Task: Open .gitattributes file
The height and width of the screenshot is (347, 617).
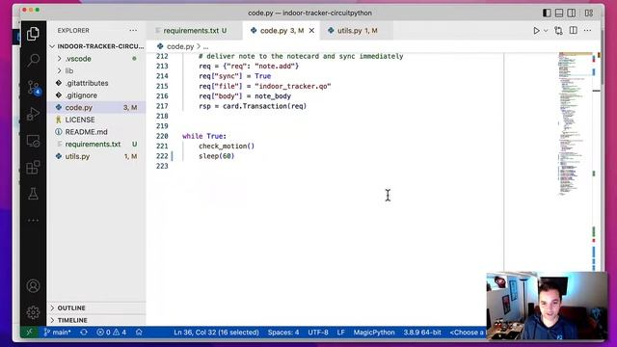Action: pos(96,83)
